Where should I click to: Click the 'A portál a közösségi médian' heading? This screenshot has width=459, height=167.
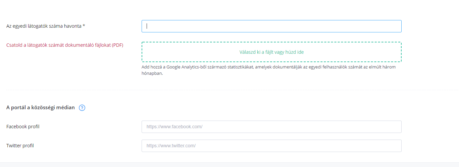(x=41, y=108)
